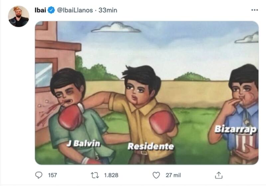Screen dimensions: 266x186
Task: Open Ibai's profile picture avatar
Action: [x=19, y=16]
